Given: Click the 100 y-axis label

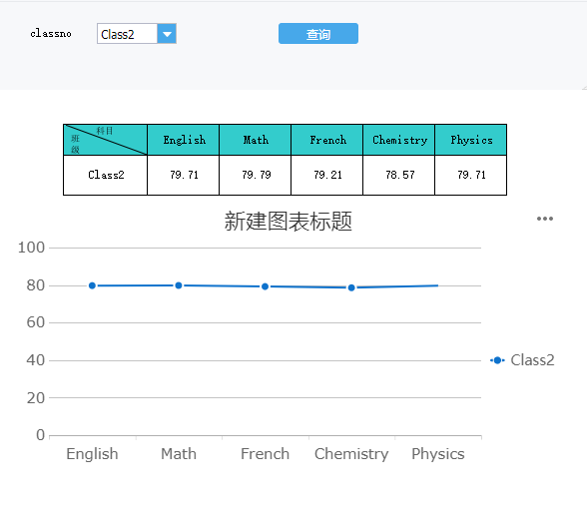Looking at the screenshot, I should pos(32,248).
